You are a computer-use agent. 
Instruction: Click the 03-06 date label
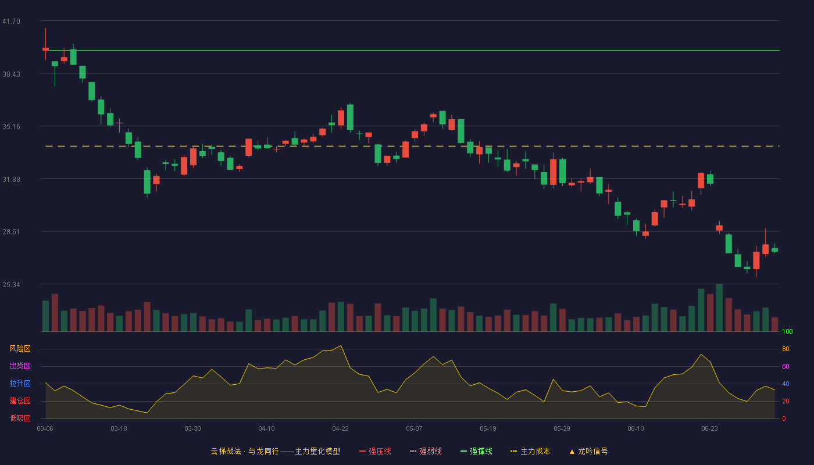tap(45, 428)
